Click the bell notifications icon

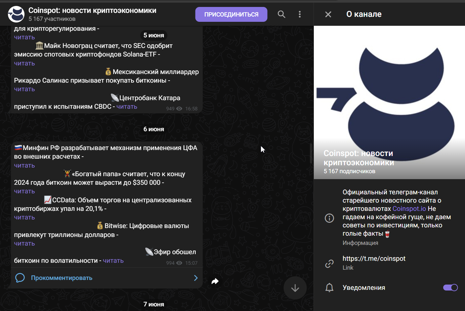[x=329, y=288]
